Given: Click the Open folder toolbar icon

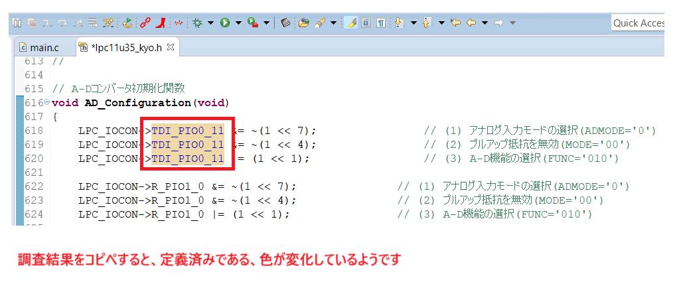Looking at the screenshot, I should coord(303,23).
